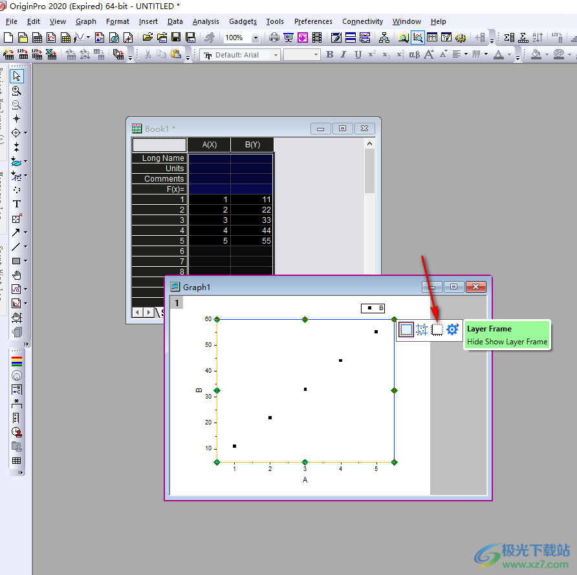Open layer settings gear in mini toolbar
Image resolution: width=577 pixels, height=575 pixels.
click(x=452, y=329)
